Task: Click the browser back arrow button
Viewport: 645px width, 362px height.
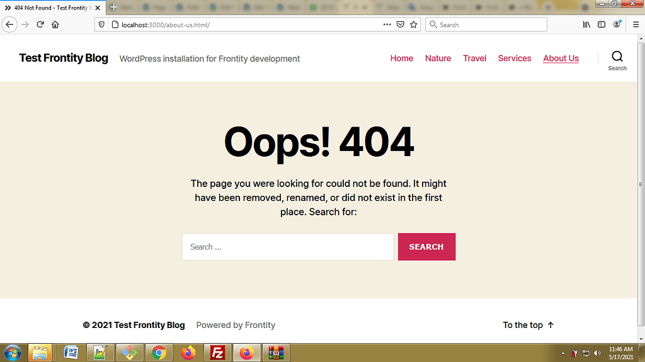Action: pos(9,25)
